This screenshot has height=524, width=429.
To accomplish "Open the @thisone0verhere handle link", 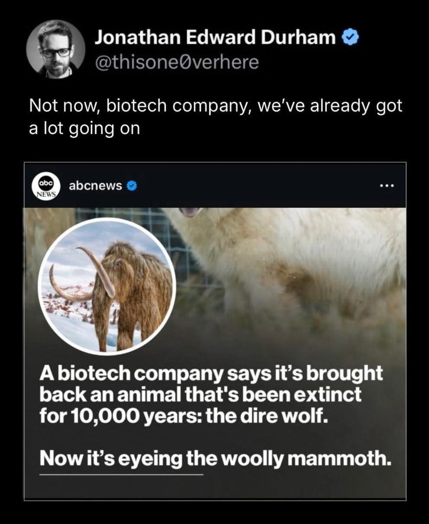I will pyautogui.click(x=177, y=62).
